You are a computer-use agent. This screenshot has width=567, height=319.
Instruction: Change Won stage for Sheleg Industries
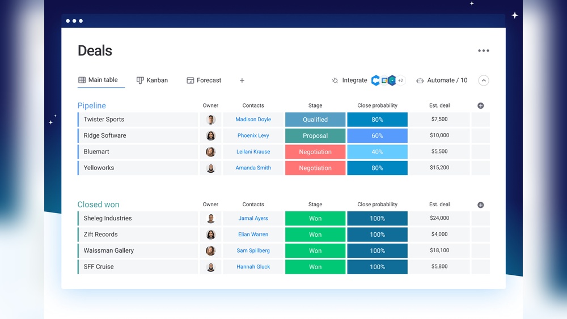tap(315, 219)
